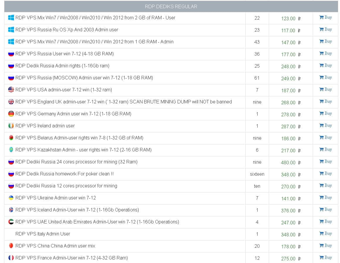Click the 117.00 price value
Image resolution: width=340 pixels, height=263 pixels.
[x=288, y=30]
